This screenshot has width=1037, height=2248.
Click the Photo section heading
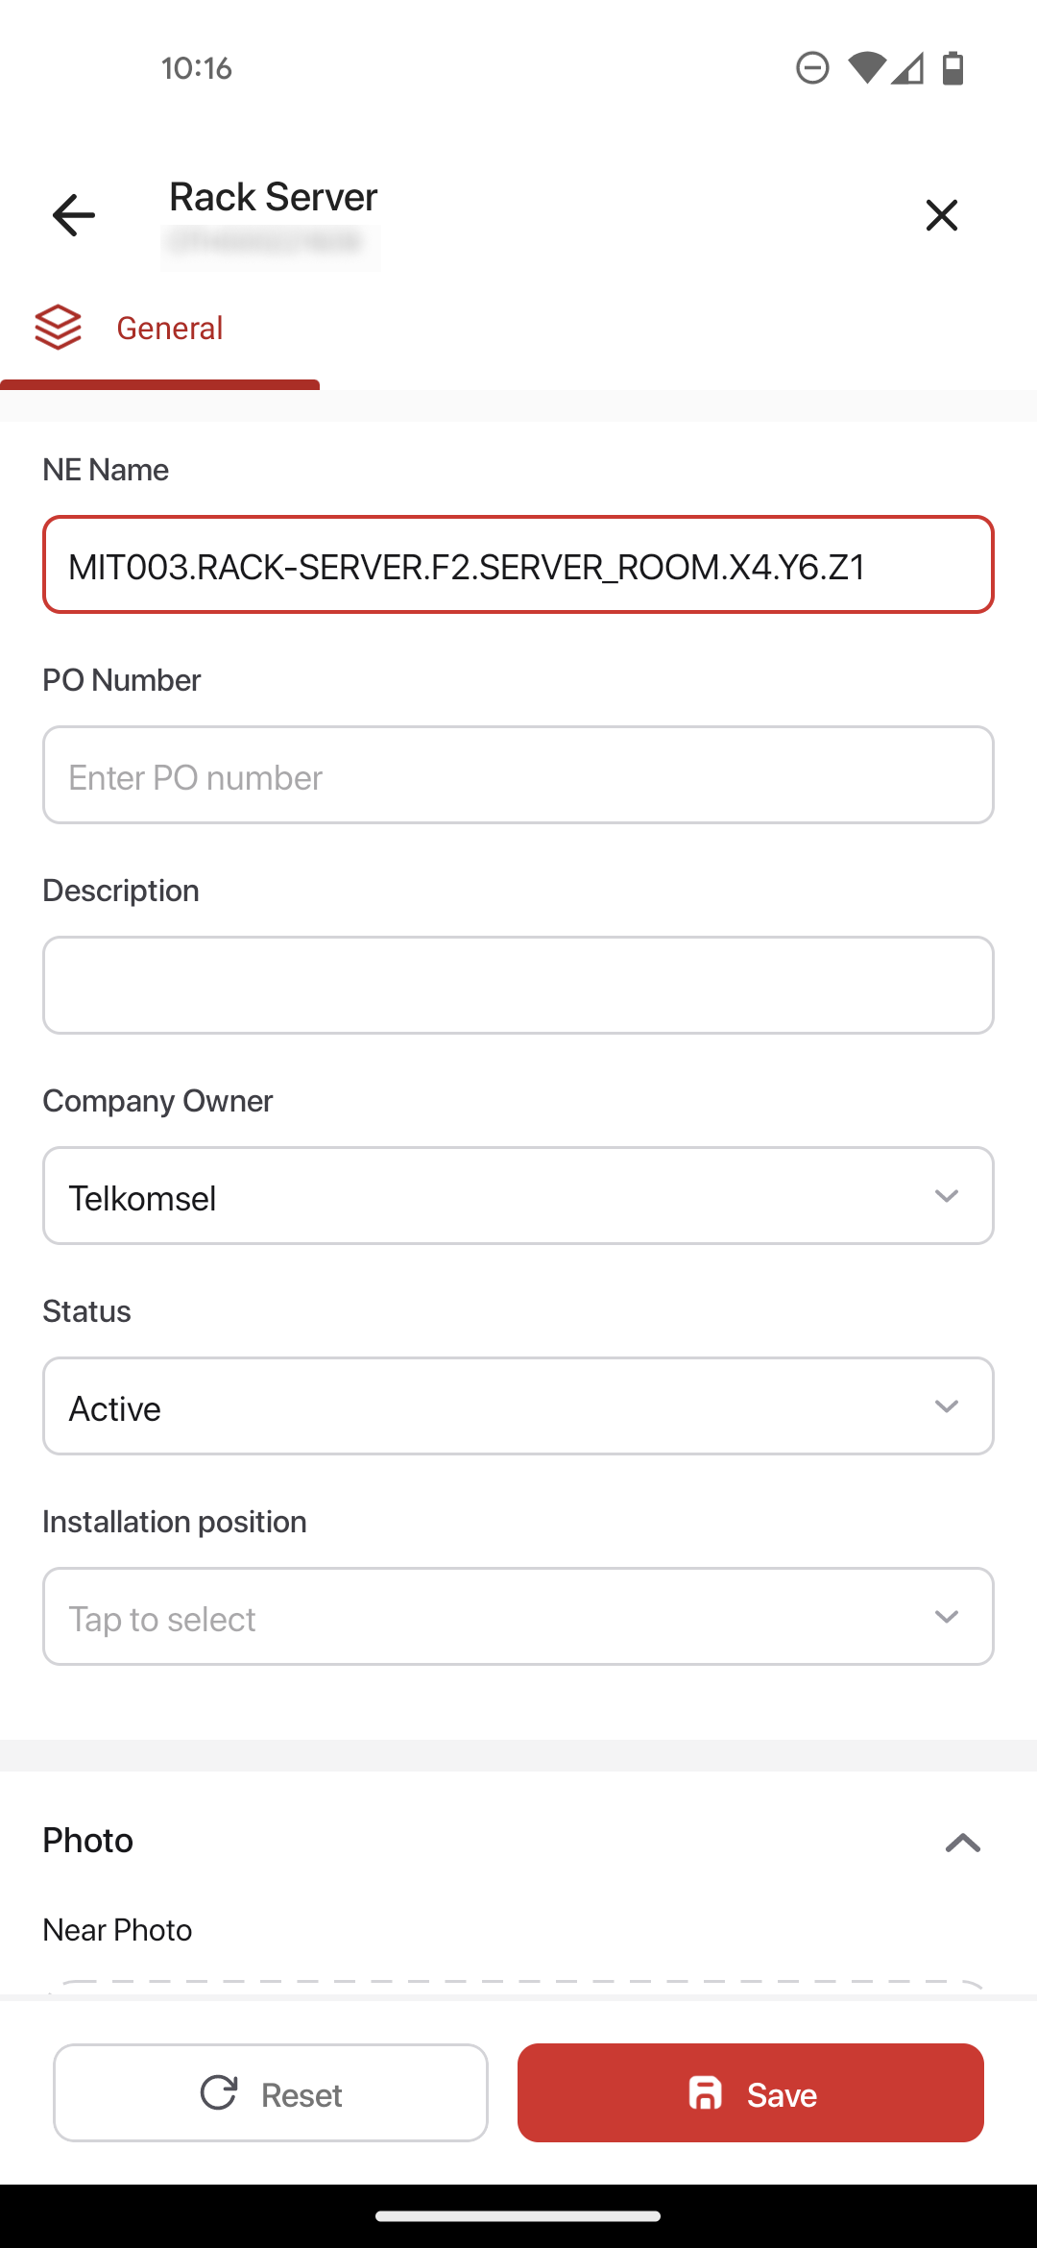pos(88,1841)
